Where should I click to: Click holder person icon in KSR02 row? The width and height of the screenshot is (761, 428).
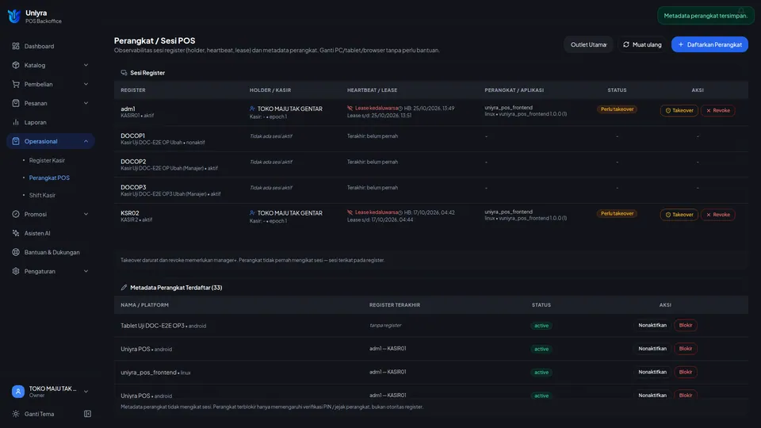pos(252,212)
